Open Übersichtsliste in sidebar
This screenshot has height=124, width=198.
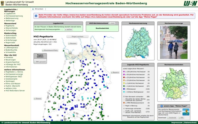[x=12, y=28]
